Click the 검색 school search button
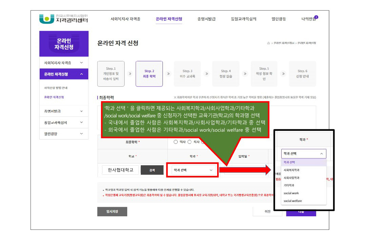 click(152, 170)
